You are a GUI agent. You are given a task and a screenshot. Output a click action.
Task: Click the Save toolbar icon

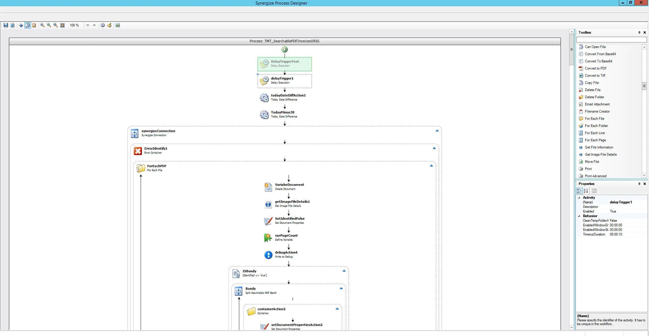point(6,25)
